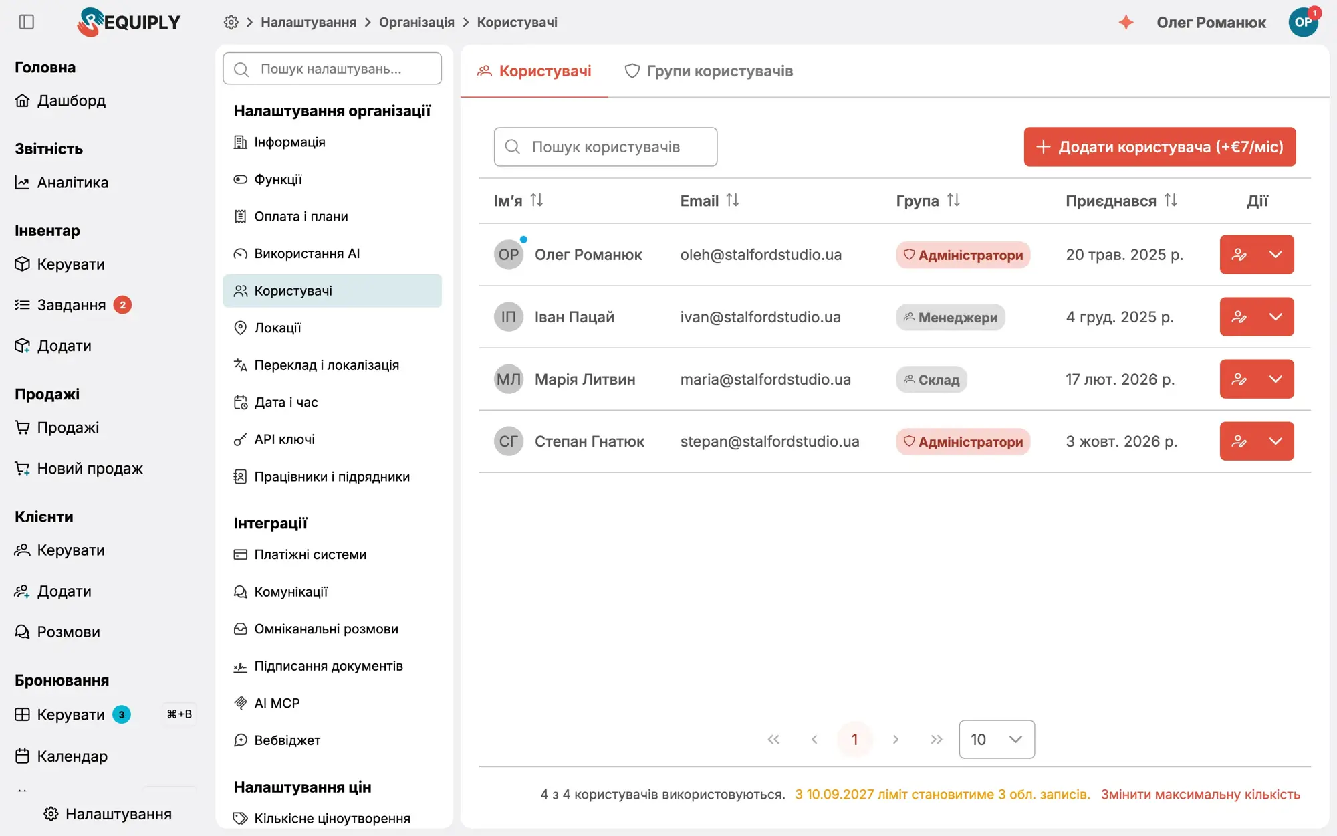Open Календар in the sidebar
Image resolution: width=1337 pixels, height=836 pixels.
62,756
